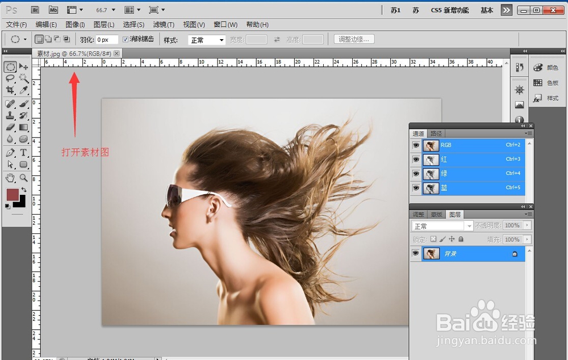Switch to CS5 New Features workspace
The width and height of the screenshot is (568, 360).
coord(449,10)
